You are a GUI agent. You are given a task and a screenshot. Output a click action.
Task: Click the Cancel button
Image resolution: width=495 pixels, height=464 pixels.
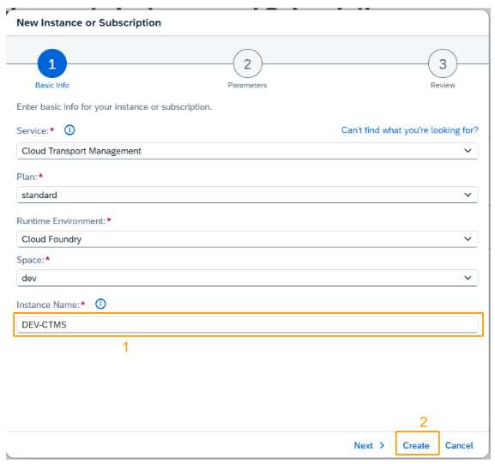(459, 445)
